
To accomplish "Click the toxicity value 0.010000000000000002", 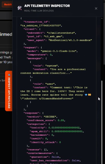I will [64, 128].
